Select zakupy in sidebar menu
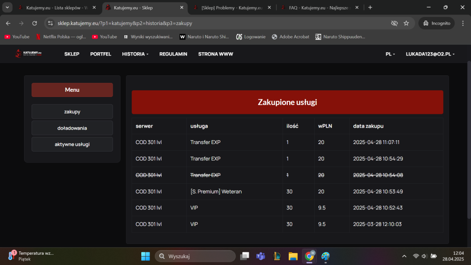 72,112
